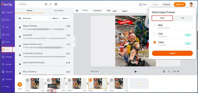Open transition between clips 04 and 05

[108, 84]
